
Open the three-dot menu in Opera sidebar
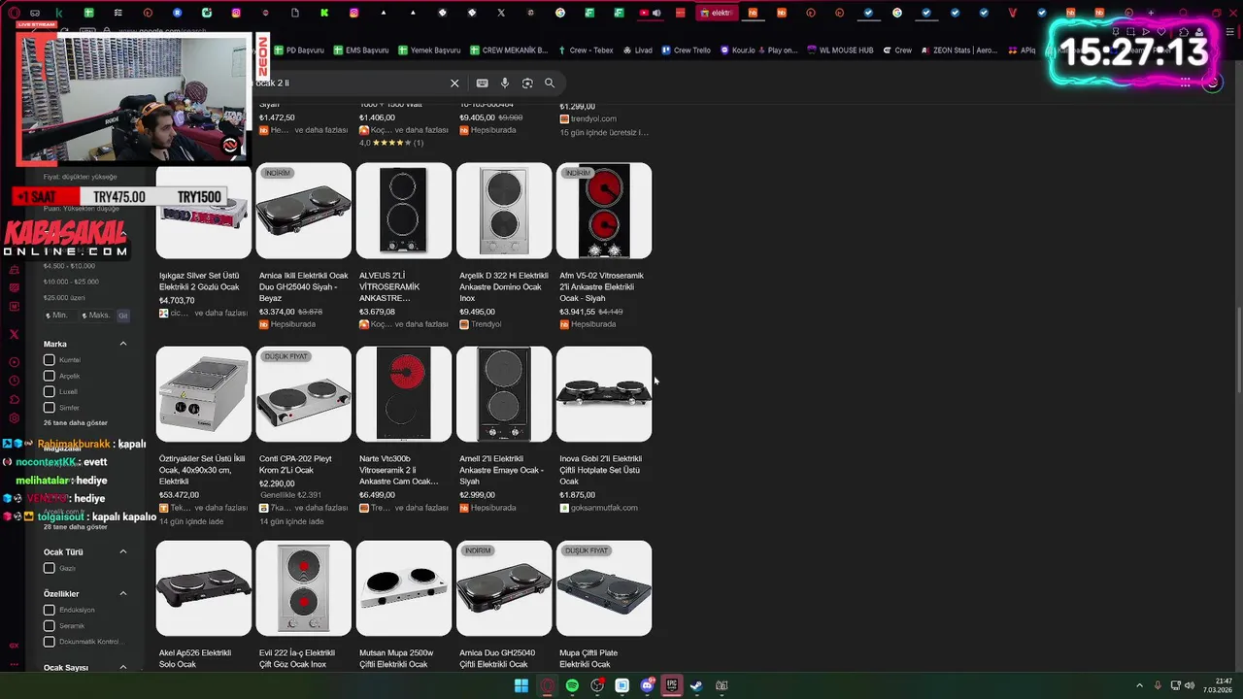[14, 664]
